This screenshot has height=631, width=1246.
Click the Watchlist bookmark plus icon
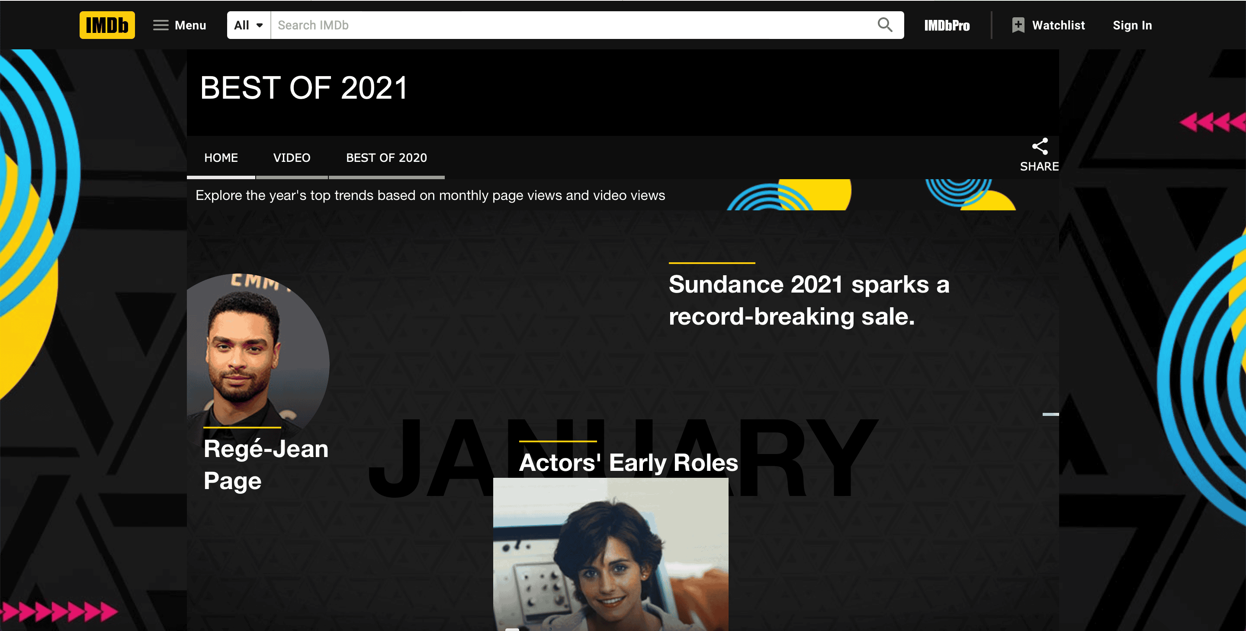[1018, 25]
